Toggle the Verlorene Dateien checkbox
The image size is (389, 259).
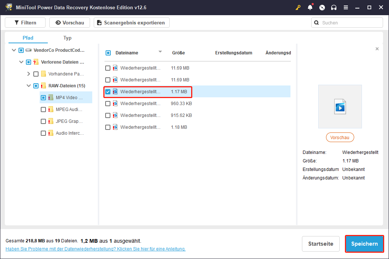click(29, 62)
